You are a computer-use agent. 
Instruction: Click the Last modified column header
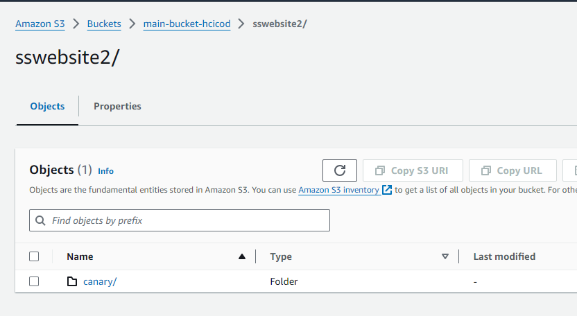504,256
